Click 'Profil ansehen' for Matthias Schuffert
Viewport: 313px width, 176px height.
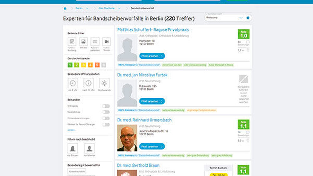pyautogui.click(x=152, y=56)
